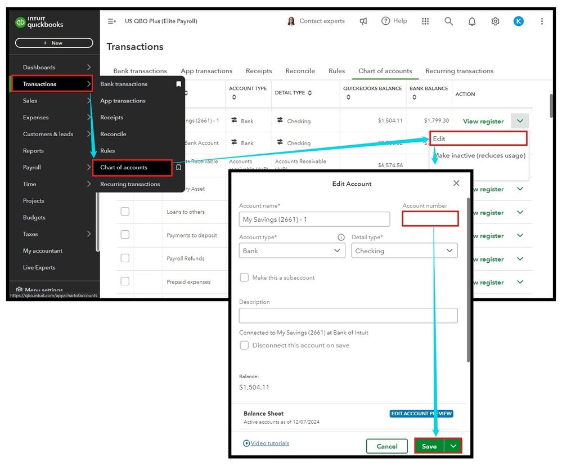The width and height of the screenshot is (562, 466).
Task: Collapse the navigation menu with the hamburger icon
Action: (x=111, y=21)
